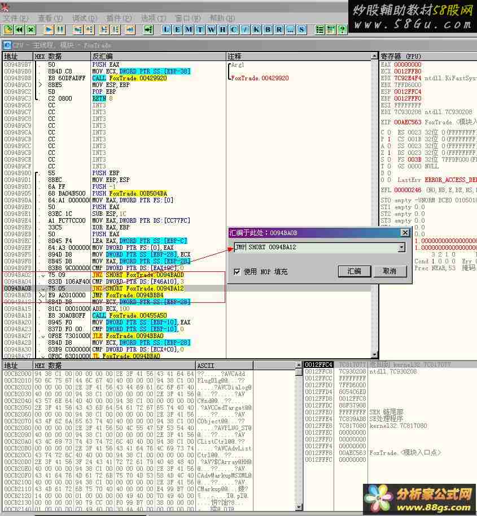Image resolution: width=477 pixels, height=516 pixels.
Task: Click the Step into toolbar icon
Action: coord(78,29)
